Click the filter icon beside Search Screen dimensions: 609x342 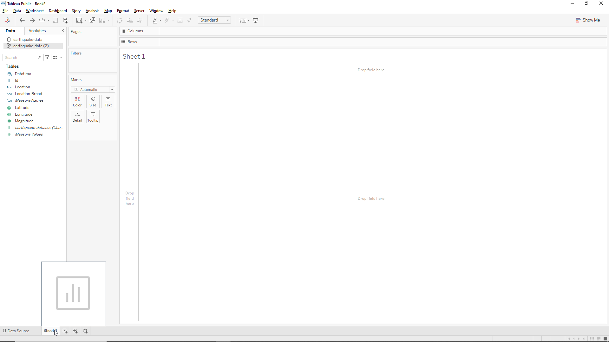point(47,57)
